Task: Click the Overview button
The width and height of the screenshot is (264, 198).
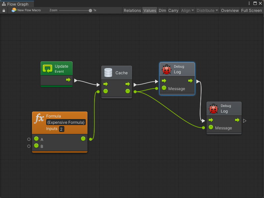Action: coord(230,10)
